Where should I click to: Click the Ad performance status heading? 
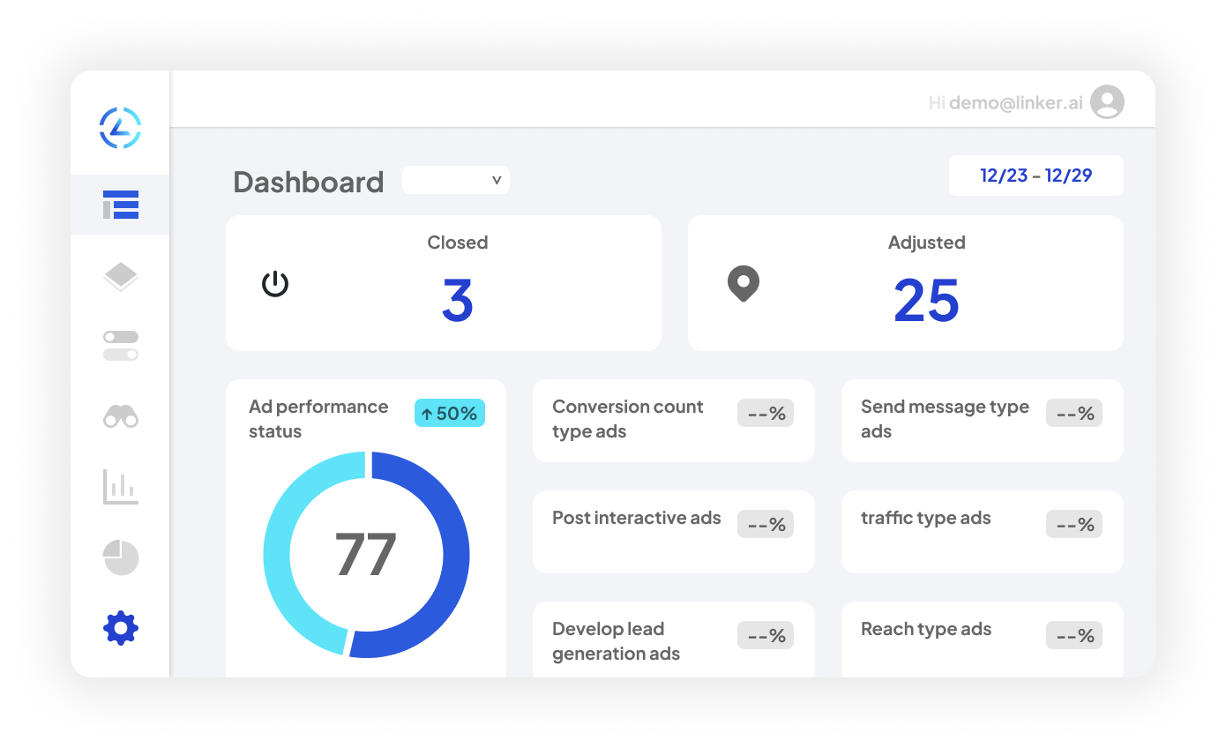pyautogui.click(x=318, y=419)
